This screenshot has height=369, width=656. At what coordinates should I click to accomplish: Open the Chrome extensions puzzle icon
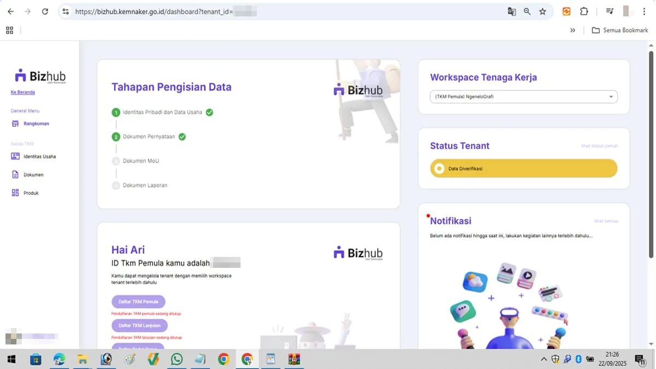pyautogui.click(x=584, y=11)
